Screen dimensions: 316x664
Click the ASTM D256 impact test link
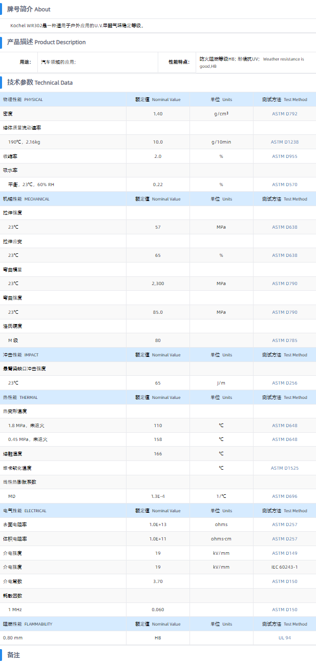pyautogui.click(x=284, y=383)
